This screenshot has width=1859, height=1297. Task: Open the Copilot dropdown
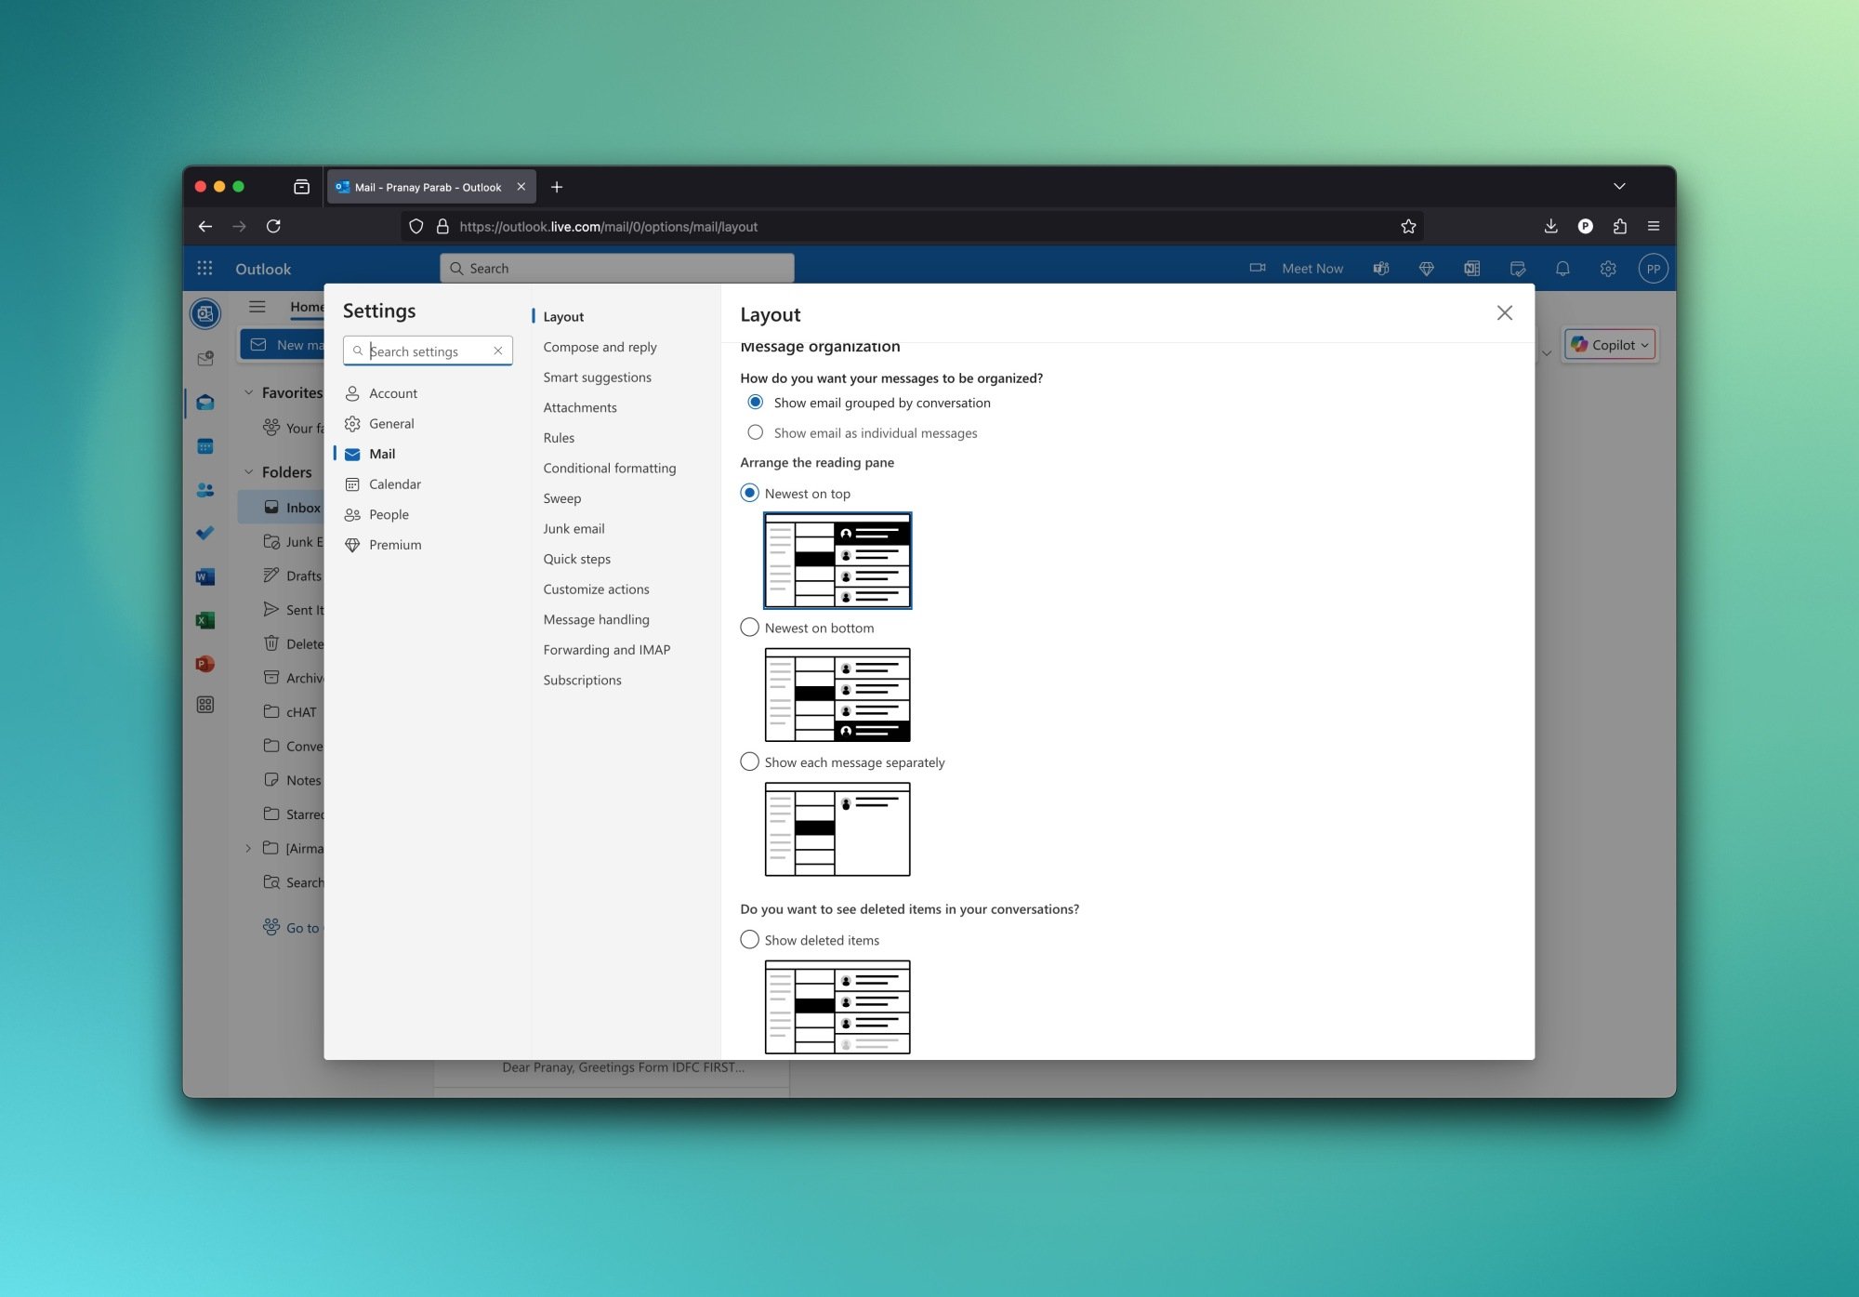coord(1610,345)
